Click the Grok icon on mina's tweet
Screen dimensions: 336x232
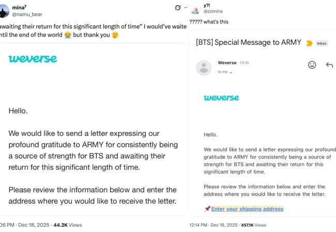pos(178,8)
